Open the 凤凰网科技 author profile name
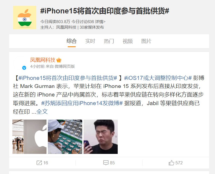Image resolution: width=215 pixels, height=174 pixels. pyautogui.click(x=43, y=60)
